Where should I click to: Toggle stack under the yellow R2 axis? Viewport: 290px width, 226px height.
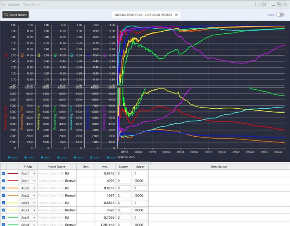[45, 157]
